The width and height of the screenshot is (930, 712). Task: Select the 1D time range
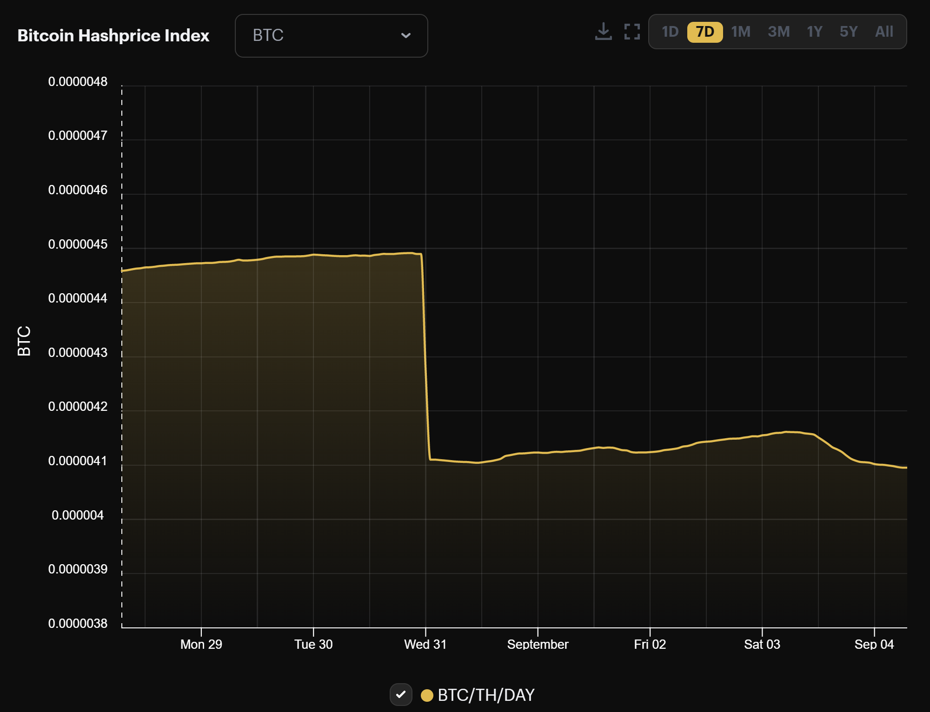pos(670,32)
